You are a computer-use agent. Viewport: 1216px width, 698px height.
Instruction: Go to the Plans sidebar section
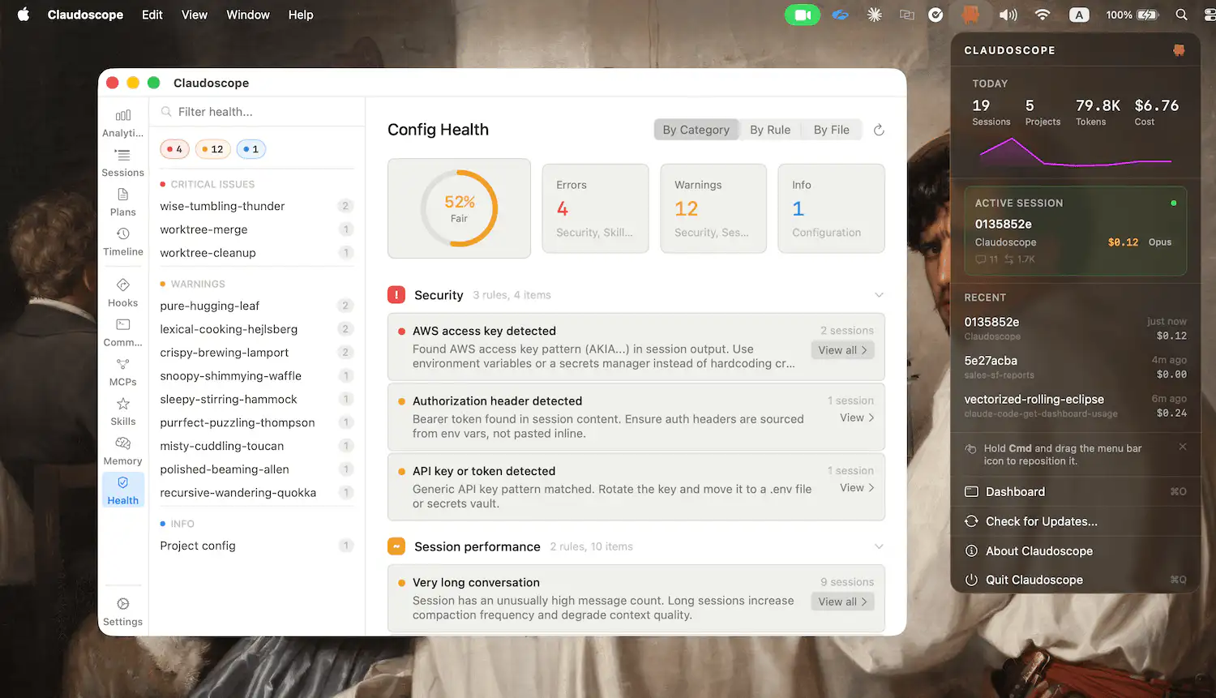(123, 202)
